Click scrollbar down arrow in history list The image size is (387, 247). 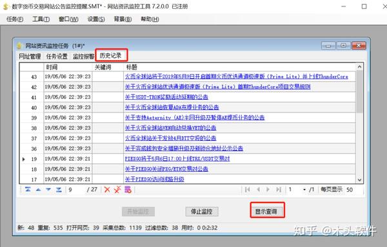[360, 180]
